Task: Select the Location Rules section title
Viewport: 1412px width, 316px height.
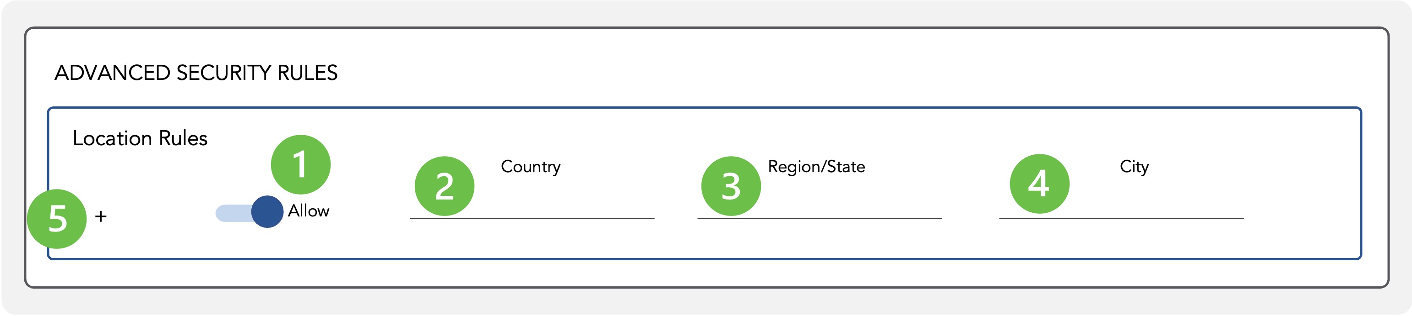Action: (140, 138)
